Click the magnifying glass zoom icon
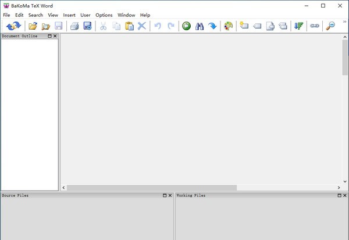This screenshot has height=240, width=349. coord(330,26)
